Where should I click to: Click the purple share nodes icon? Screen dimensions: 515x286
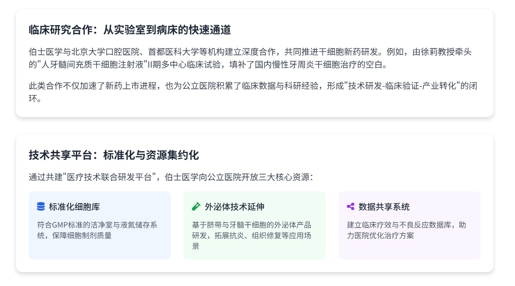tap(351, 206)
